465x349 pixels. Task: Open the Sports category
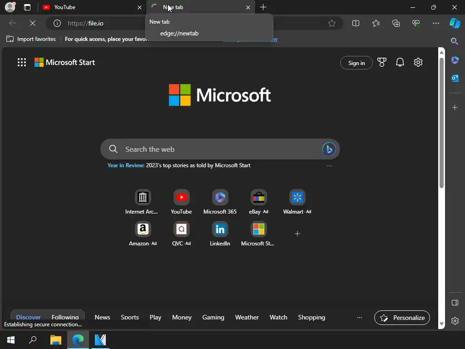click(129, 317)
